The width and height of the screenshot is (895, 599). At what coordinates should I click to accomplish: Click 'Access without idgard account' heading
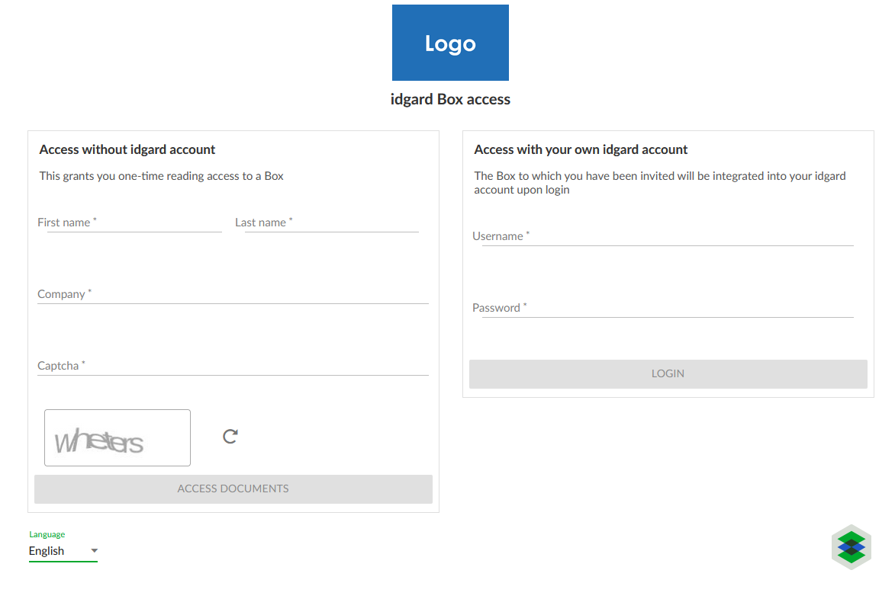tap(127, 149)
